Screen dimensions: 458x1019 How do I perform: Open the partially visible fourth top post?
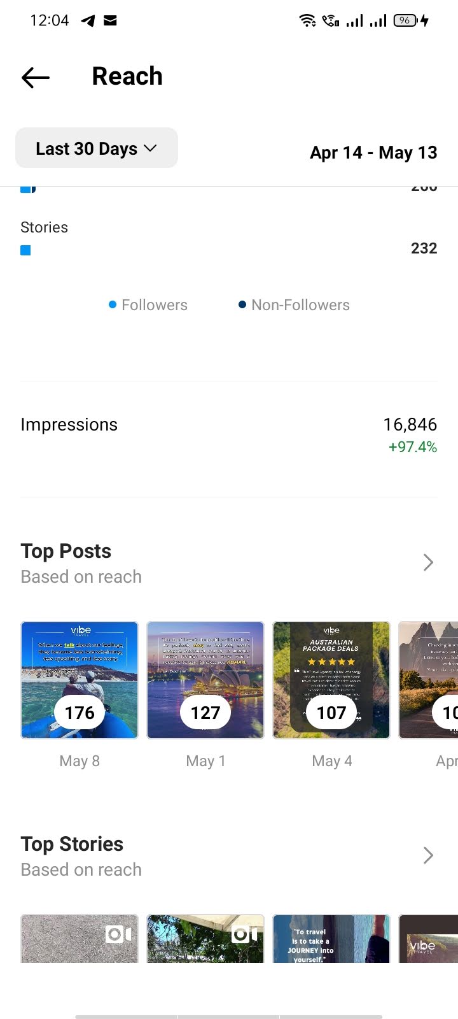[x=428, y=680]
